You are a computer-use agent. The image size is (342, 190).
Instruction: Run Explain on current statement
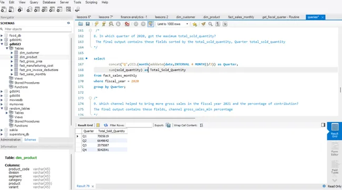(111, 24)
